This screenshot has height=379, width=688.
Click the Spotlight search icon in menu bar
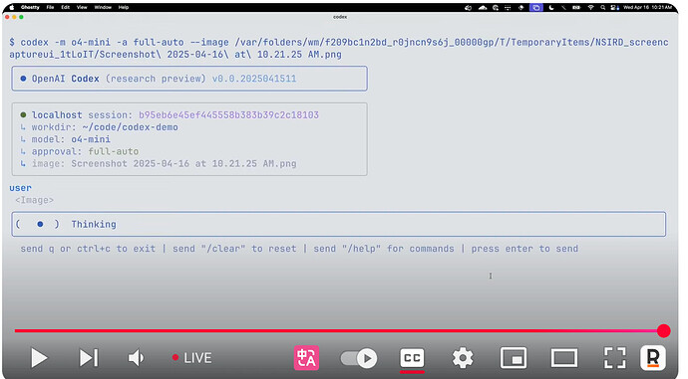pos(603,7)
